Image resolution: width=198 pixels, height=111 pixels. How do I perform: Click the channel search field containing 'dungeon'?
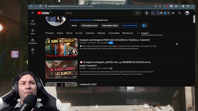152,33
